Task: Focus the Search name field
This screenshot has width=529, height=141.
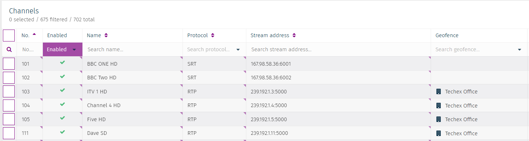Action: (133, 49)
